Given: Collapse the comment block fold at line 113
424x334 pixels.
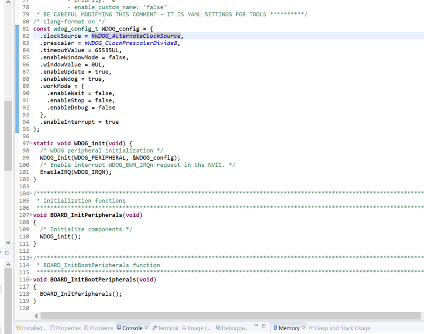Looking at the screenshot, I should [30, 258].
